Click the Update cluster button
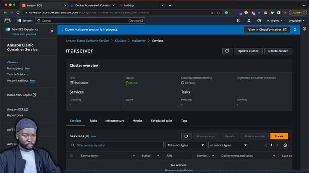309x173 pixels. click(x=248, y=51)
